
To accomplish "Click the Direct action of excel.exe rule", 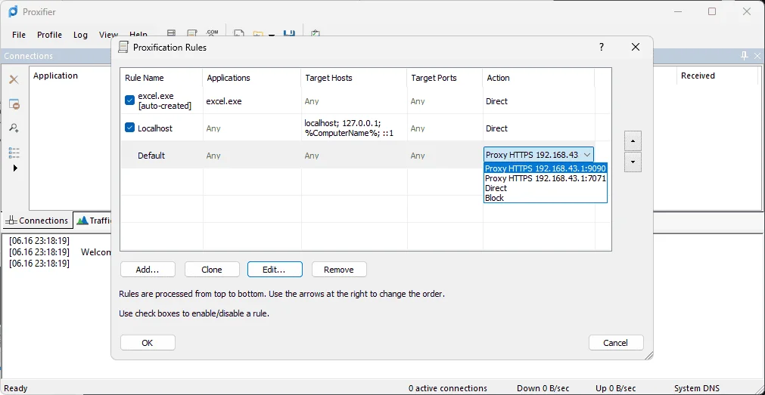I will pos(496,101).
